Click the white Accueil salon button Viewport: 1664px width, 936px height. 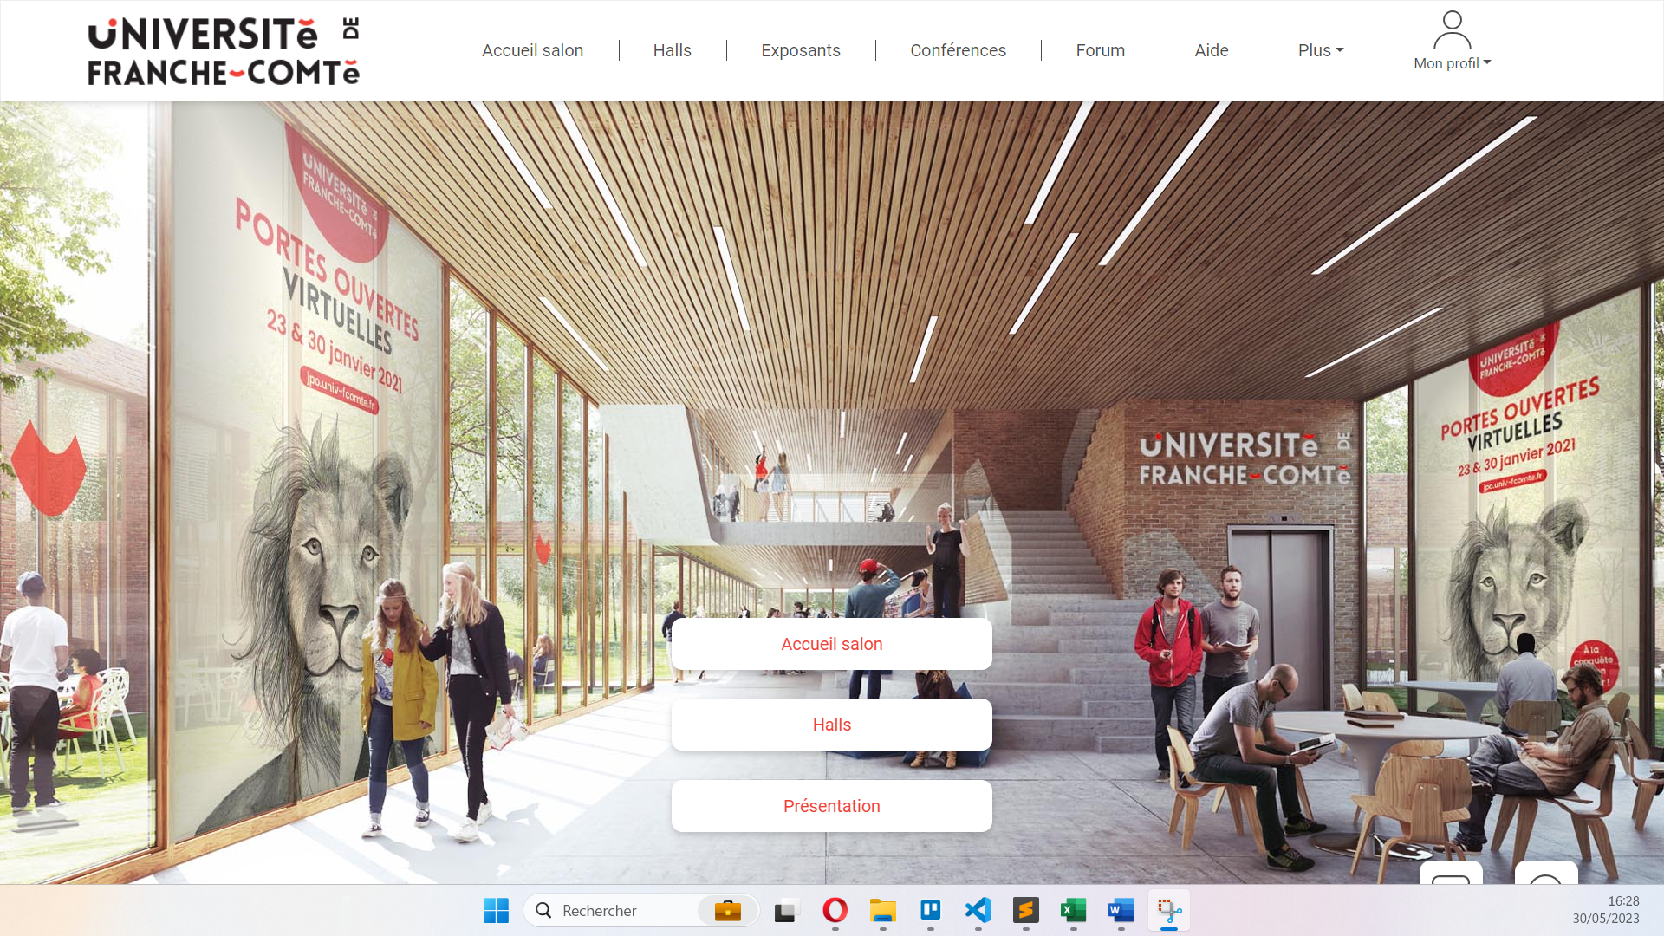(831, 644)
